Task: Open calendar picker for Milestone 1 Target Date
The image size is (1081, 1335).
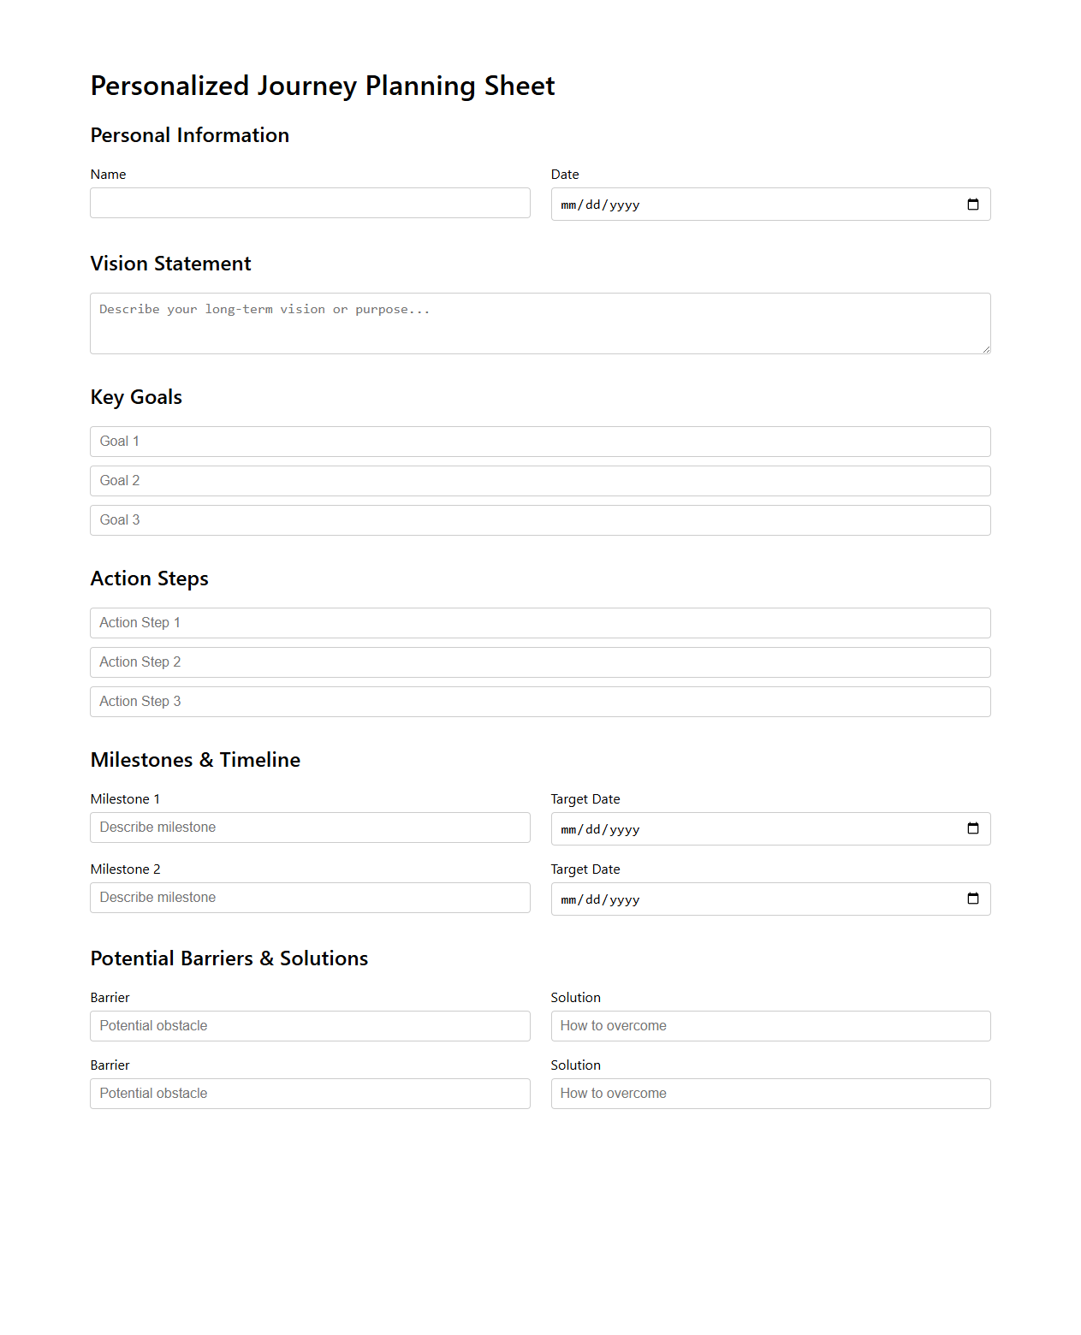Action: [x=972, y=828]
